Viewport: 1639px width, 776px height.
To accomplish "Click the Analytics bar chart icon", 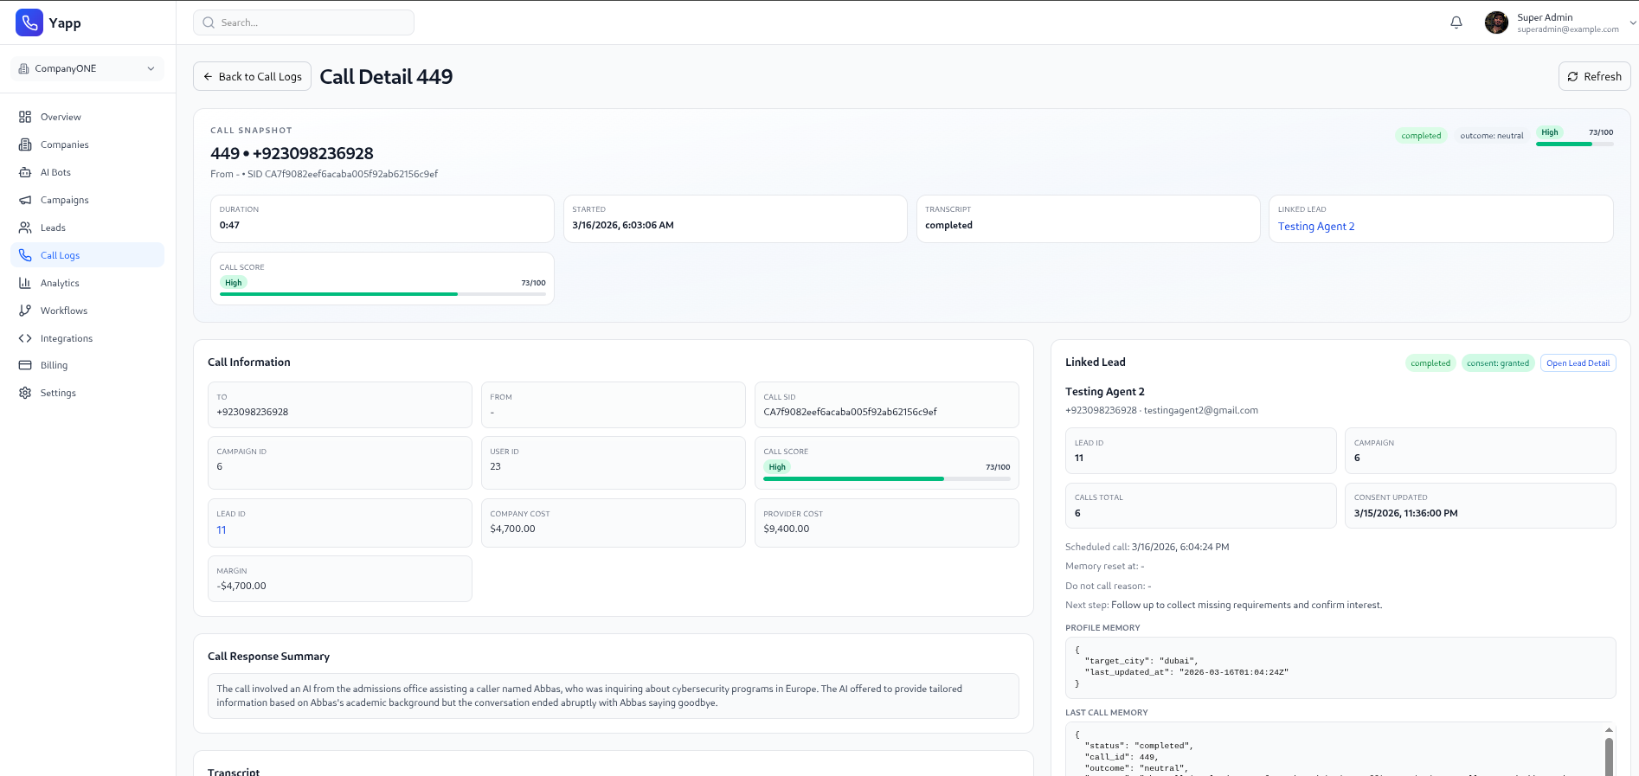I will click(x=25, y=283).
